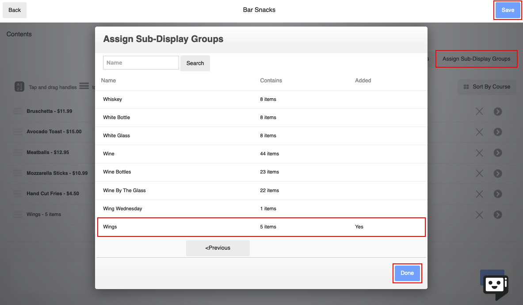This screenshot has height=305, width=523.
Task: Click Sort By Course button
Action: (487, 87)
